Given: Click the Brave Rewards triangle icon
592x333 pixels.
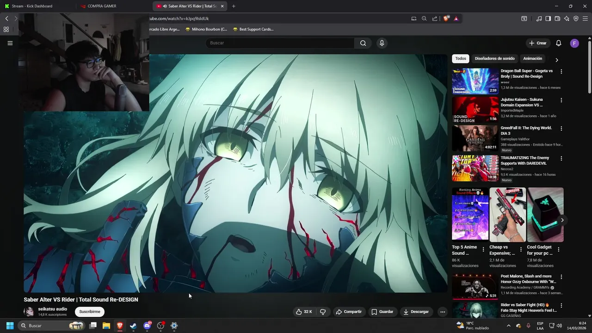Looking at the screenshot, I should click(x=456, y=18).
